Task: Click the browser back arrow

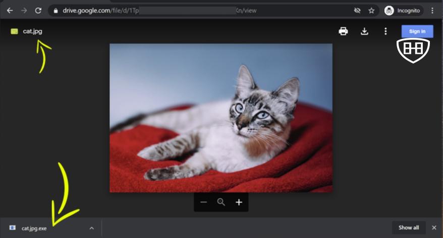Action: [x=10, y=10]
